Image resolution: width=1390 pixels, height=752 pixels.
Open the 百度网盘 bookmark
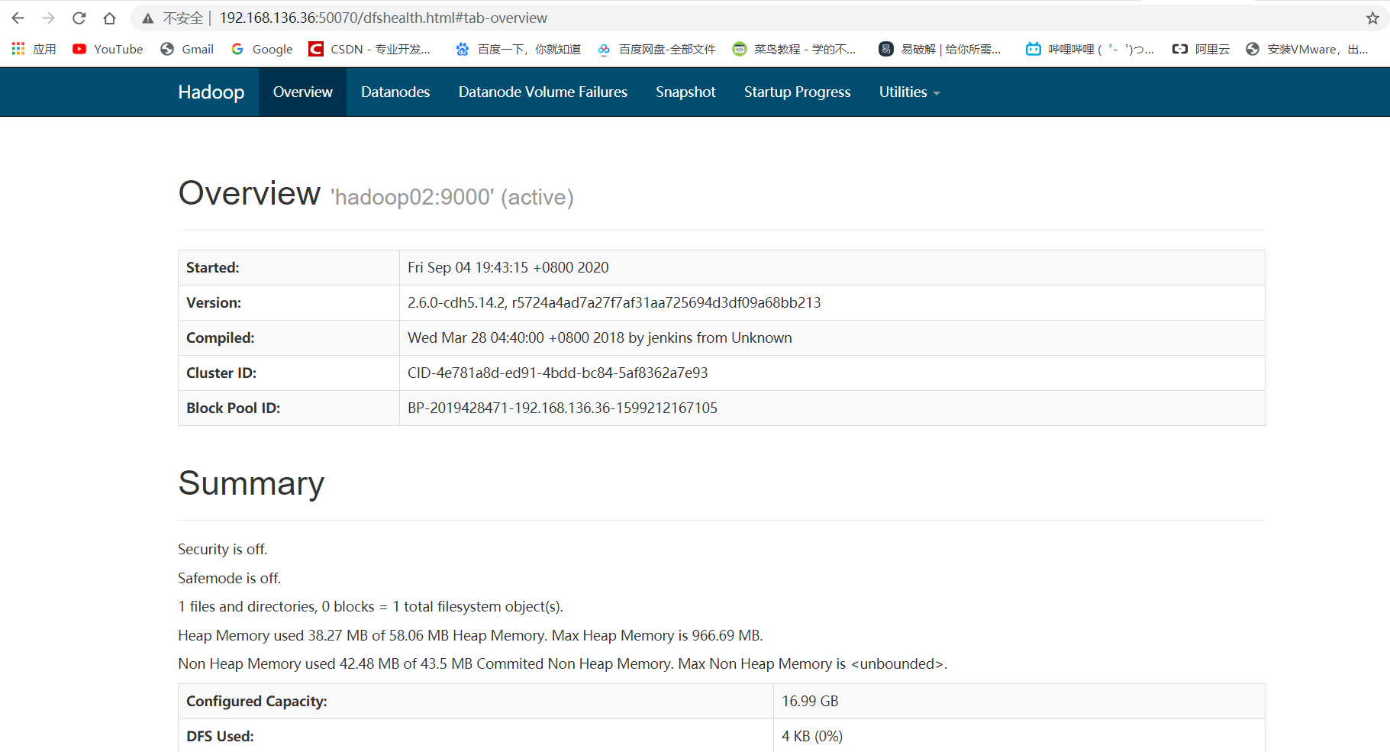pyautogui.click(x=656, y=49)
